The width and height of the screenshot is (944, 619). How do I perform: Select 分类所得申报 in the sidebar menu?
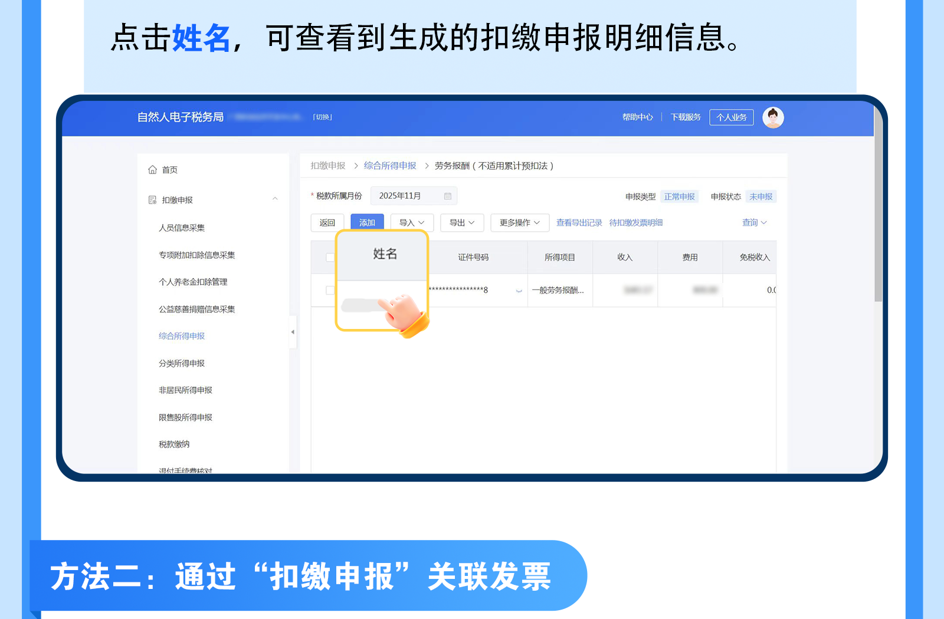coord(182,363)
